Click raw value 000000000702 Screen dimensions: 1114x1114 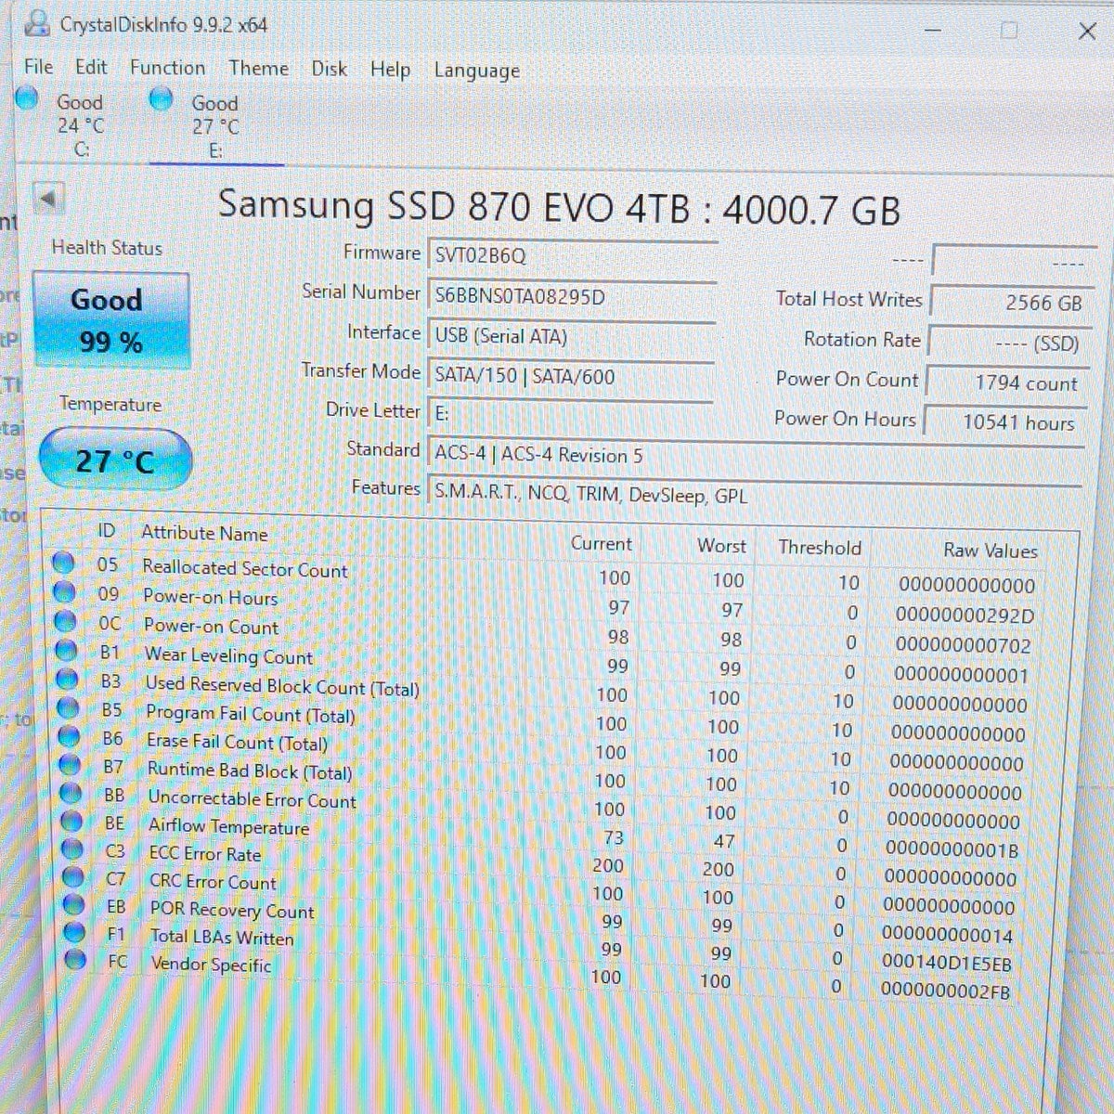pos(963,645)
